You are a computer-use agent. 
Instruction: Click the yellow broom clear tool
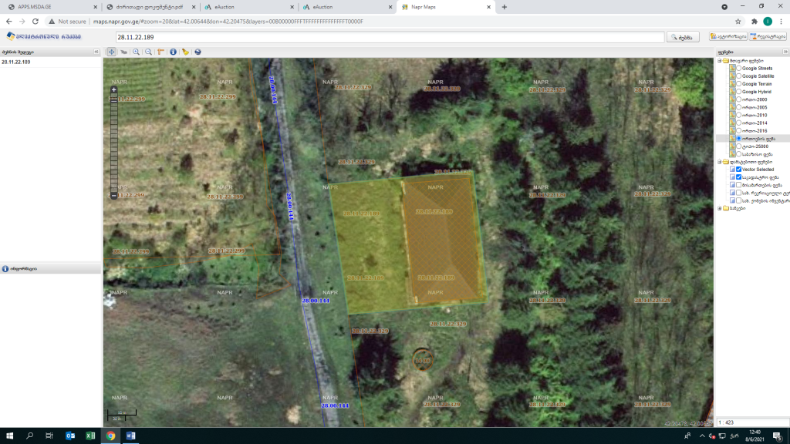(x=185, y=52)
